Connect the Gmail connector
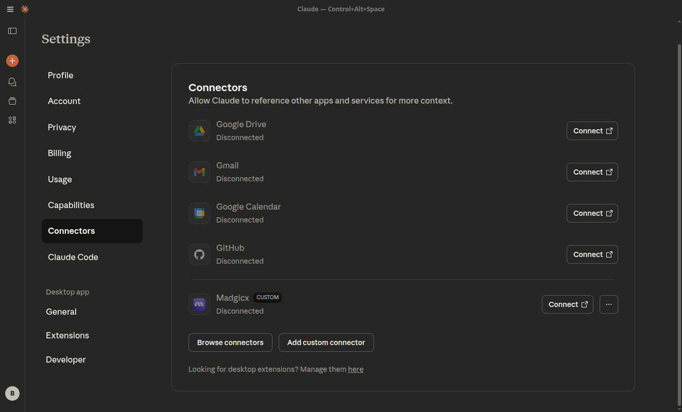Screen dimensions: 682x412 pos(592,172)
